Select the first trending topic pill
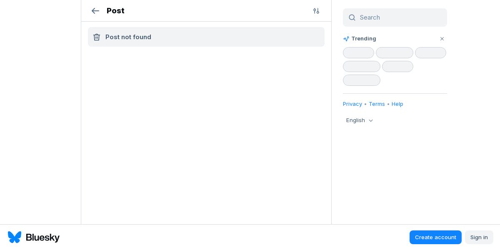 (358, 53)
